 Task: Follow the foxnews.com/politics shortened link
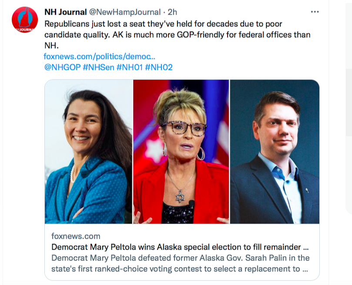(x=99, y=57)
